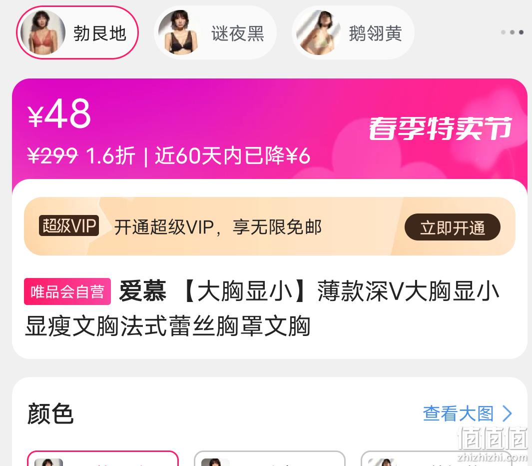Image resolution: width=532 pixels, height=466 pixels.
Task: Select the 谜夜黑 color chip
Action: coord(215,32)
